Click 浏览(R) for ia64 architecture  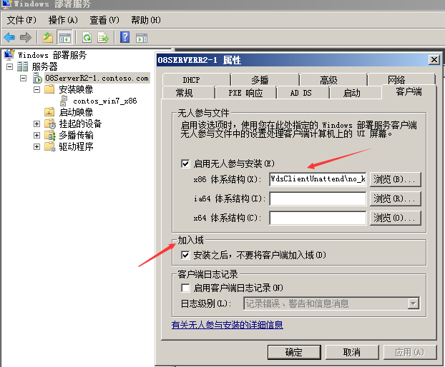tap(396, 198)
